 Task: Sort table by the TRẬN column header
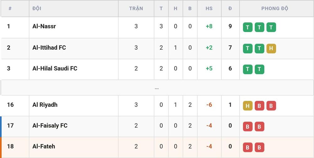coord(136,8)
